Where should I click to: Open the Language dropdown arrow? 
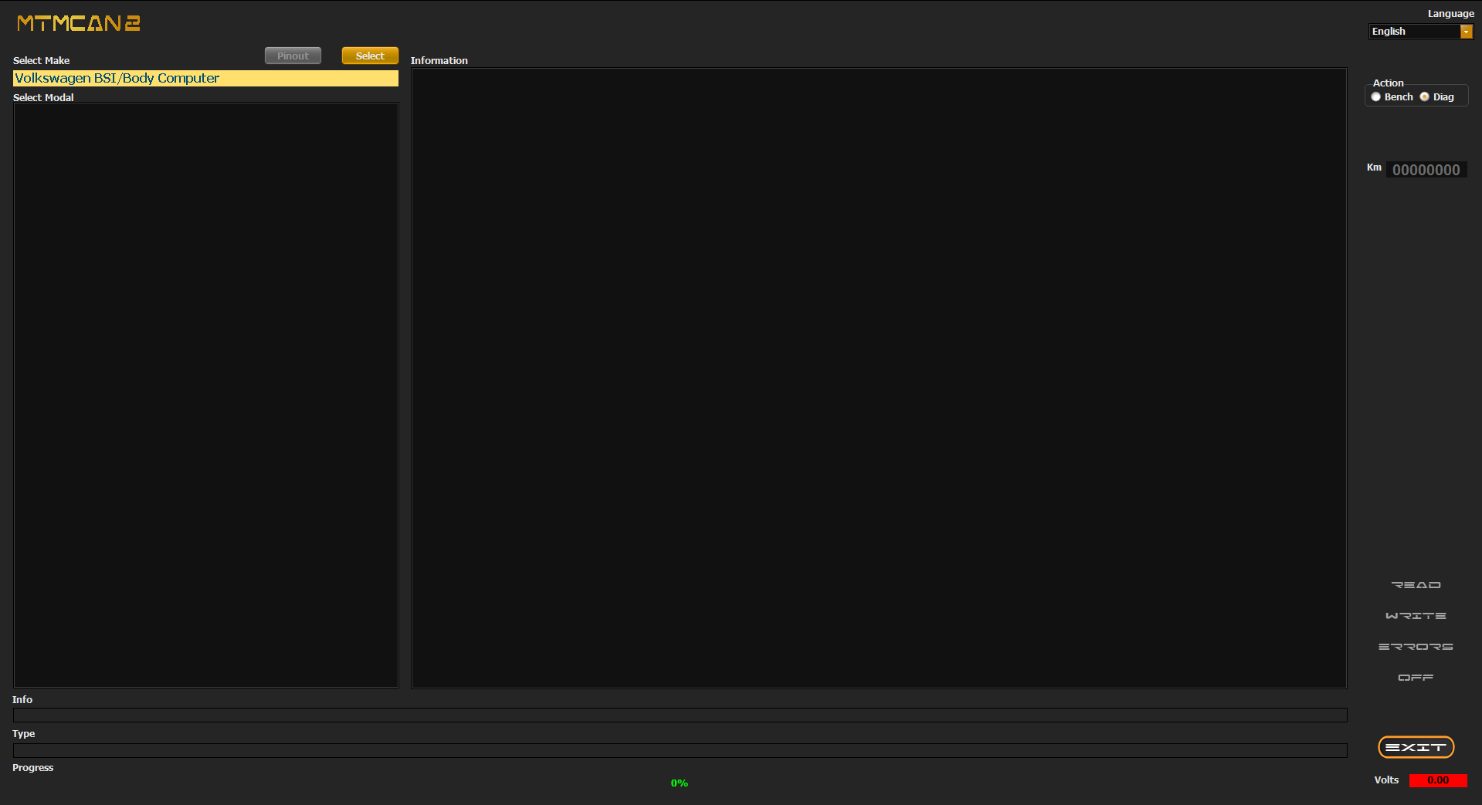[1466, 32]
